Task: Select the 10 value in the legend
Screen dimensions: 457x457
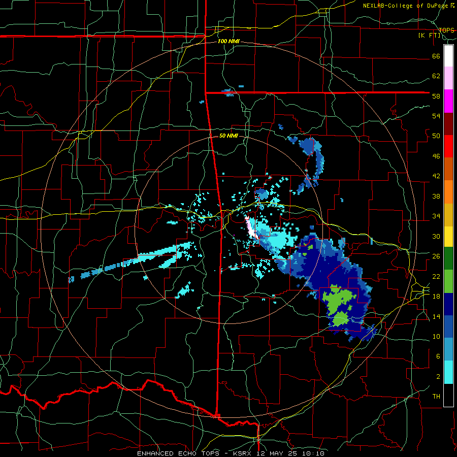Action: pos(436,336)
